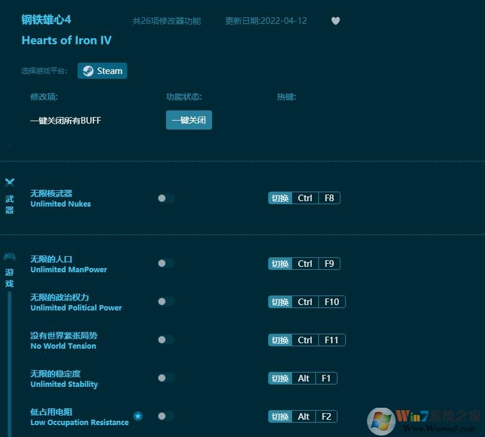The height and width of the screenshot is (437, 485).
Task: Click Alt key of Unlimited Stability hotkey
Action: (x=304, y=378)
